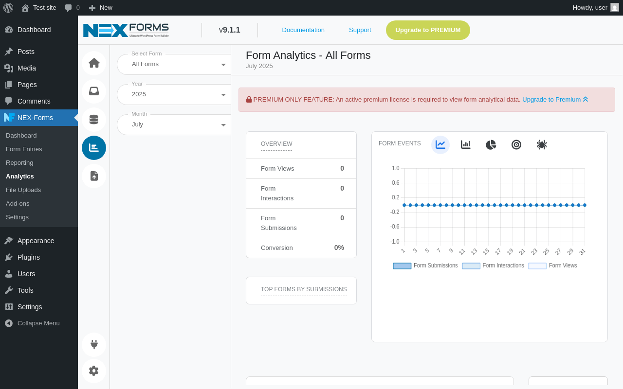The width and height of the screenshot is (623, 389).
Task: Click the WordPress logo in admin bar
Action: pos(8,8)
